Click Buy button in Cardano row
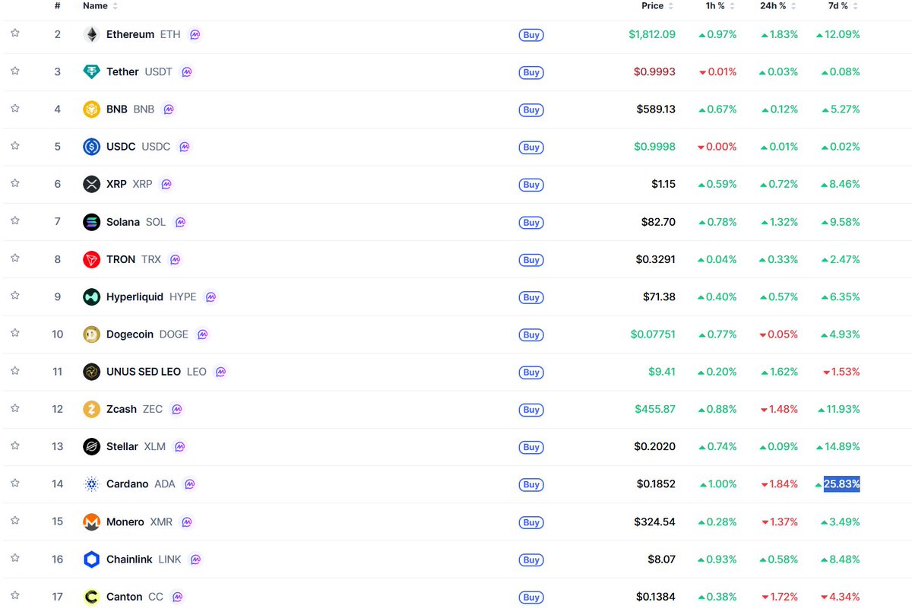The image size is (912, 615). tap(531, 484)
